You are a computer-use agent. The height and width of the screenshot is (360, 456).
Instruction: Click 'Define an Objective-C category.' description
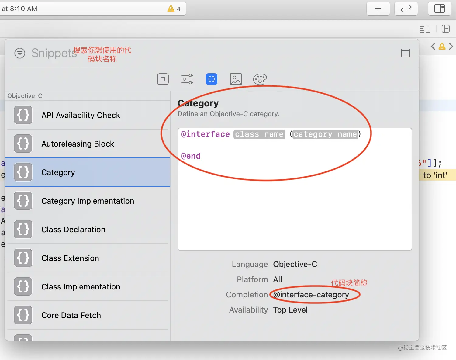click(228, 114)
